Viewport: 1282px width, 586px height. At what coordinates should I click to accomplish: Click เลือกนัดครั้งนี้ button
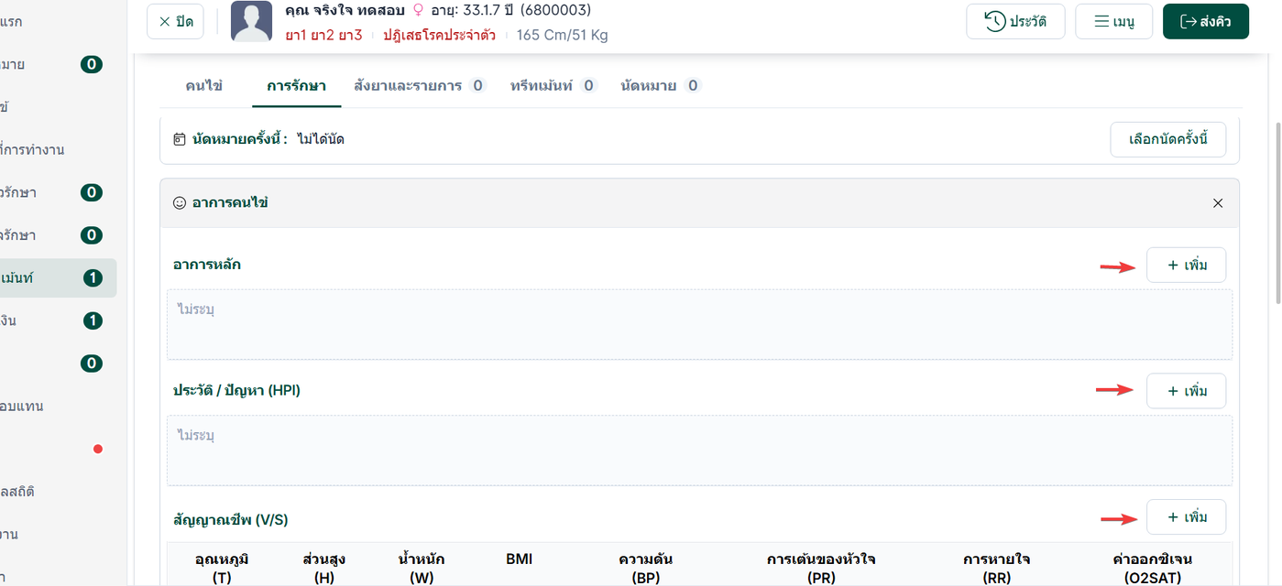point(1167,139)
